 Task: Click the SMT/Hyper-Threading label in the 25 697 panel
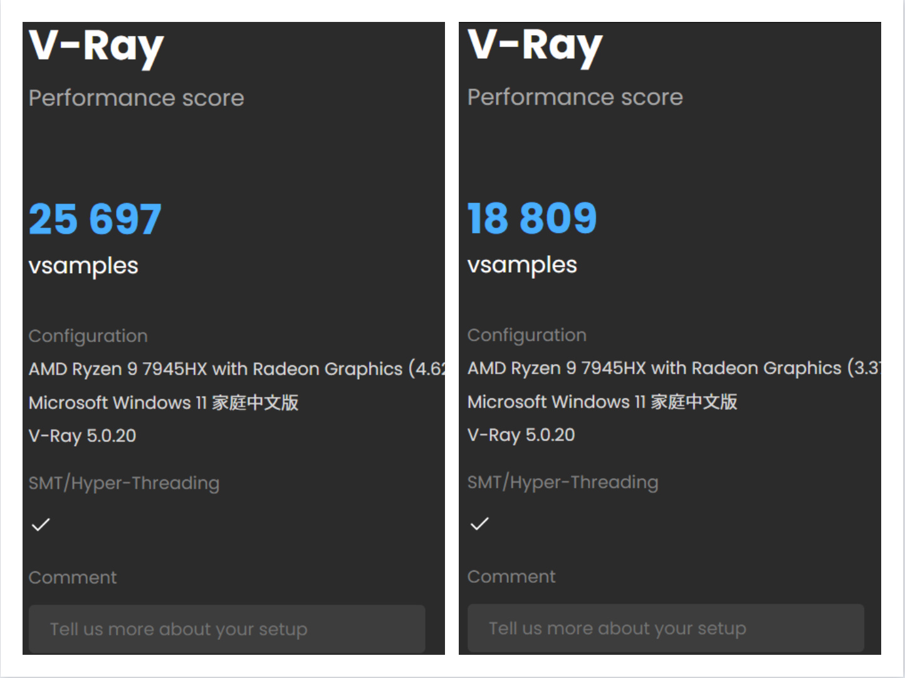pos(124,482)
